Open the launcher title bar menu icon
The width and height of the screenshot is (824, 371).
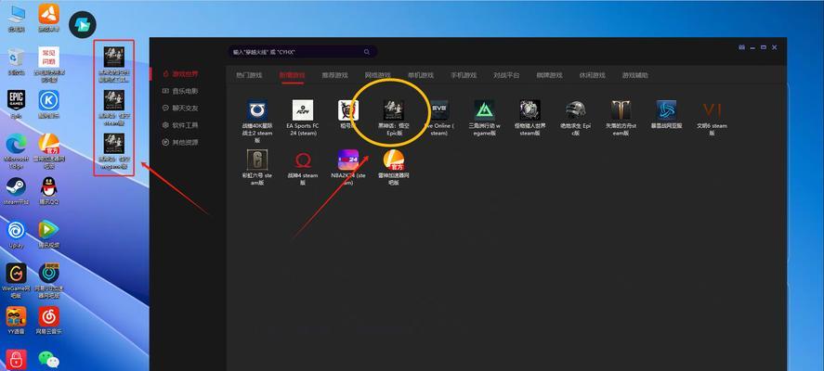click(x=741, y=47)
